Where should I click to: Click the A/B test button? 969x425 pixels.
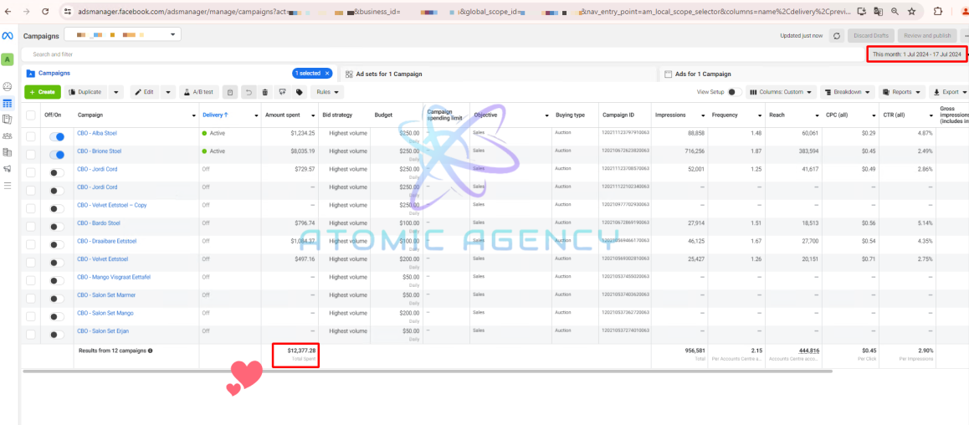[x=199, y=92]
